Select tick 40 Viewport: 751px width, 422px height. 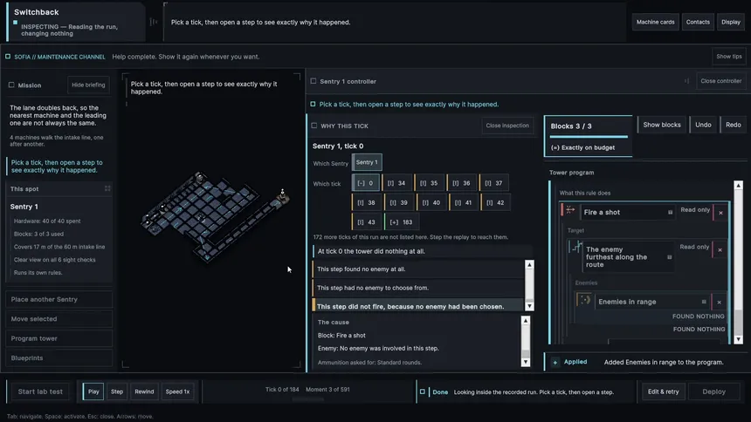431,202
